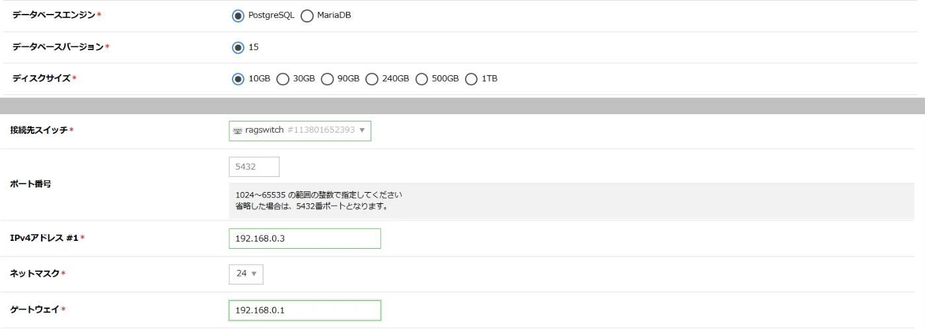Focus the port number field showing 5432
Image resolution: width=925 pixels, height=330 pixels.
coord(254,167)
